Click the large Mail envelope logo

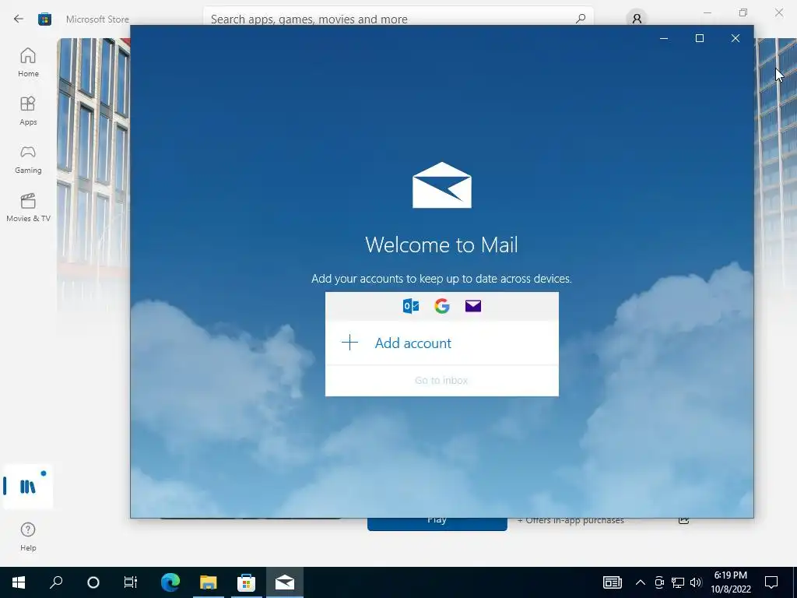[442, 185]
